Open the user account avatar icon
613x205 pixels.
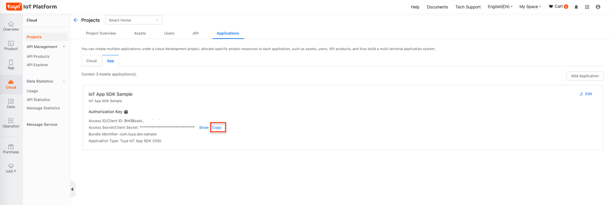point(598,7)
